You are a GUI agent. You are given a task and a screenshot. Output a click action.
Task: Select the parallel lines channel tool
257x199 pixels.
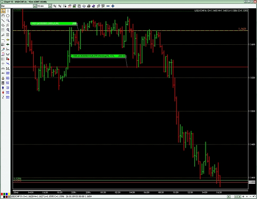coord(3,25)
